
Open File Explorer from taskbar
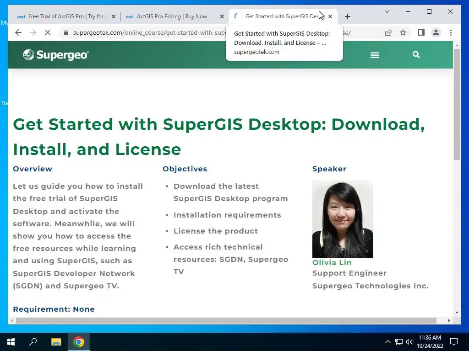tap(56, 342)
